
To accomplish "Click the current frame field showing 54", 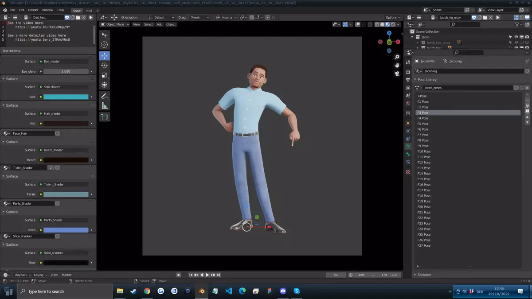I will click(x=336, y=275).
